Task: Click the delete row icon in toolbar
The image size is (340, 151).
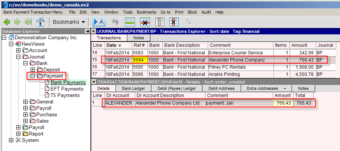Action: point(145,22)
